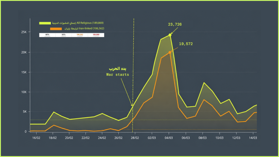
Task: Click the yellow All Religious legend swatch
Action: coord(45,23)
